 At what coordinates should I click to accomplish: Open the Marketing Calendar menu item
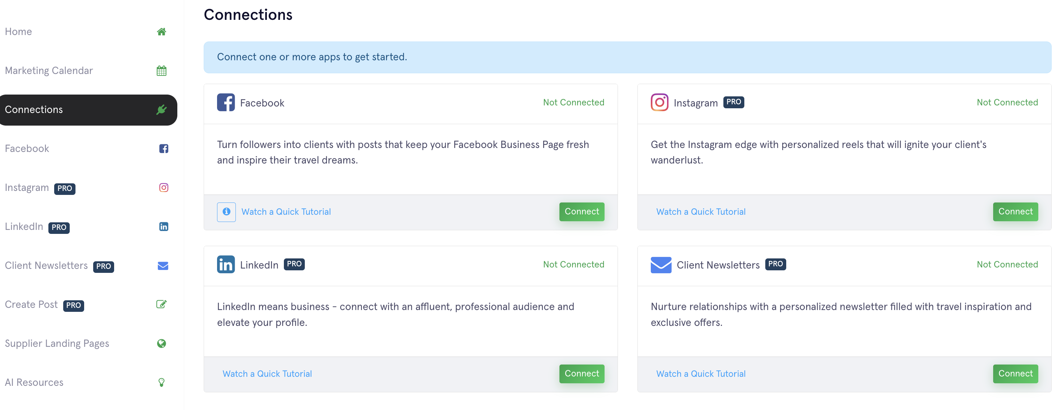(49, 71)
